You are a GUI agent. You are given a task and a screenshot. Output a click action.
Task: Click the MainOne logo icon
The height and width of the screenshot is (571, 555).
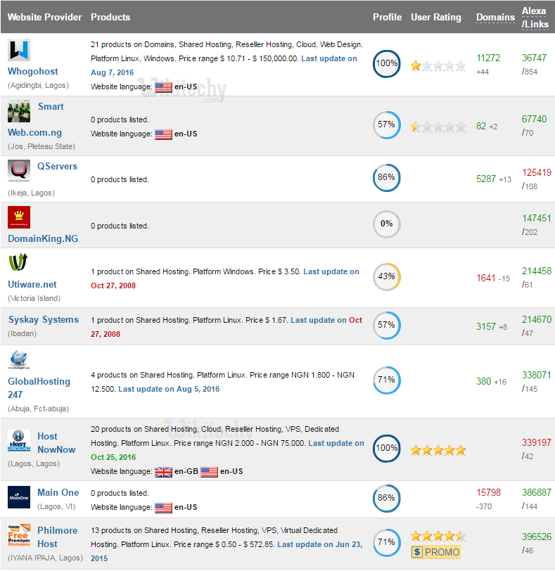point(19,496)
